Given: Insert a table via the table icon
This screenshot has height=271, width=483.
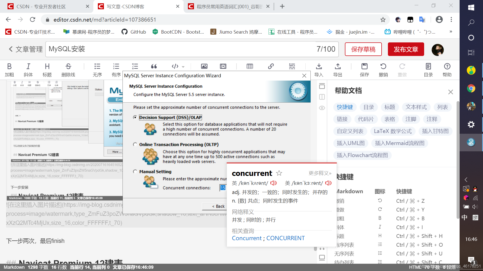Looking at the screenshot, I should (250, 66).
